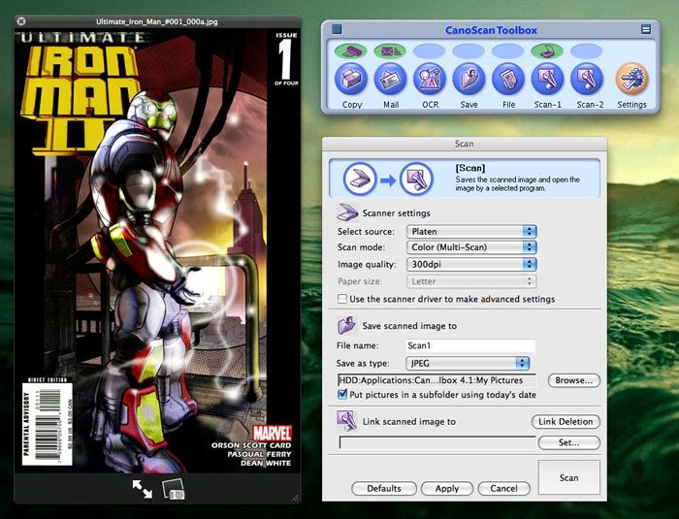Click the Apply button

[447, 488]
